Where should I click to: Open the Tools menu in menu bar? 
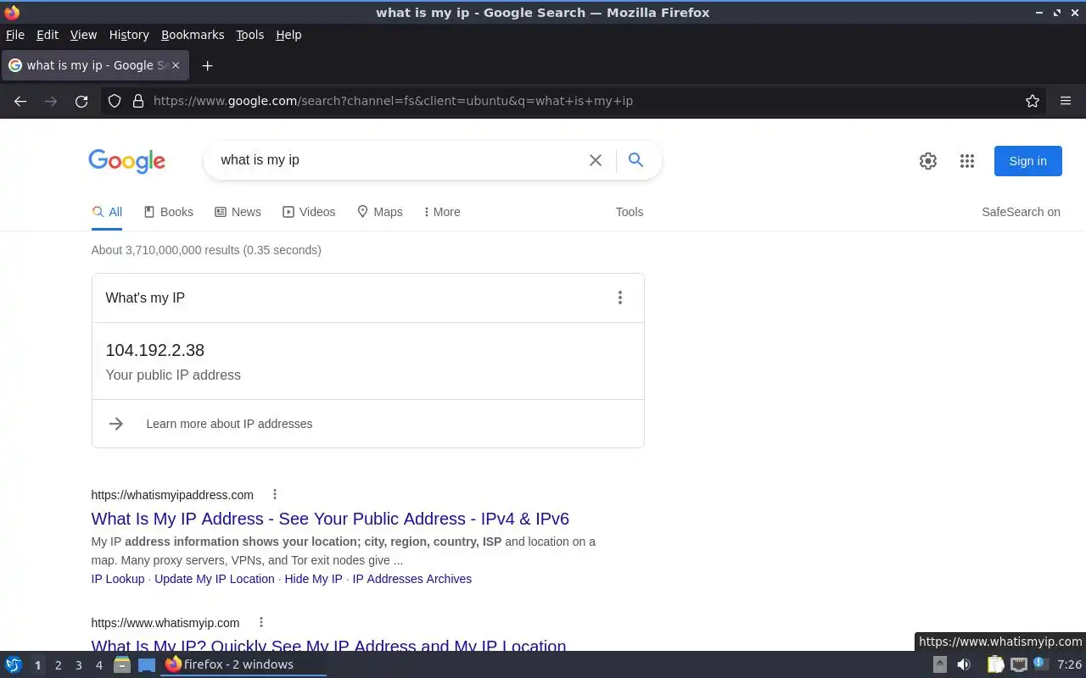pyautogui.click(x=250, y=35)
